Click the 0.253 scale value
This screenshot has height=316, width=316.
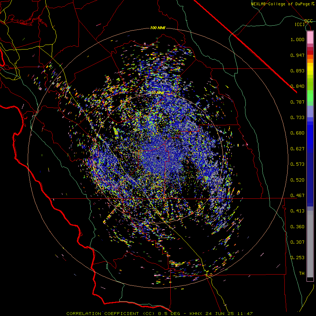(x=297, y=258)
